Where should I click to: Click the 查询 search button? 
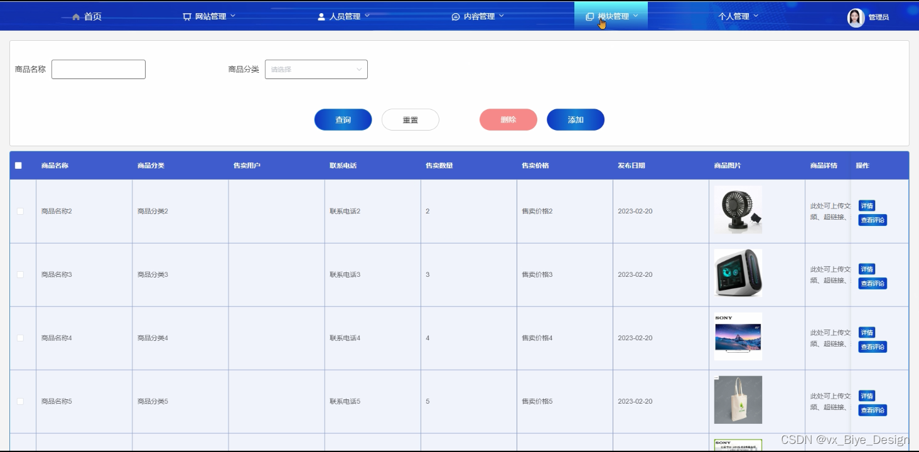point(343,120)
